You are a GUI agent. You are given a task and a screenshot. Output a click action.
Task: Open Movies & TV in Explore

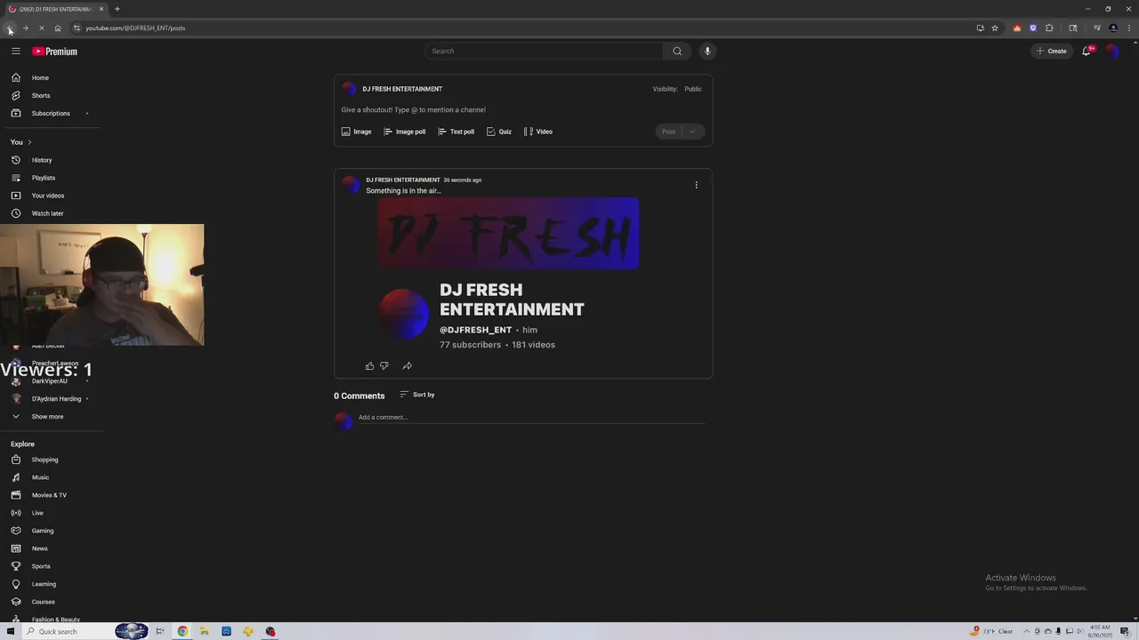[x=51, y=495]
